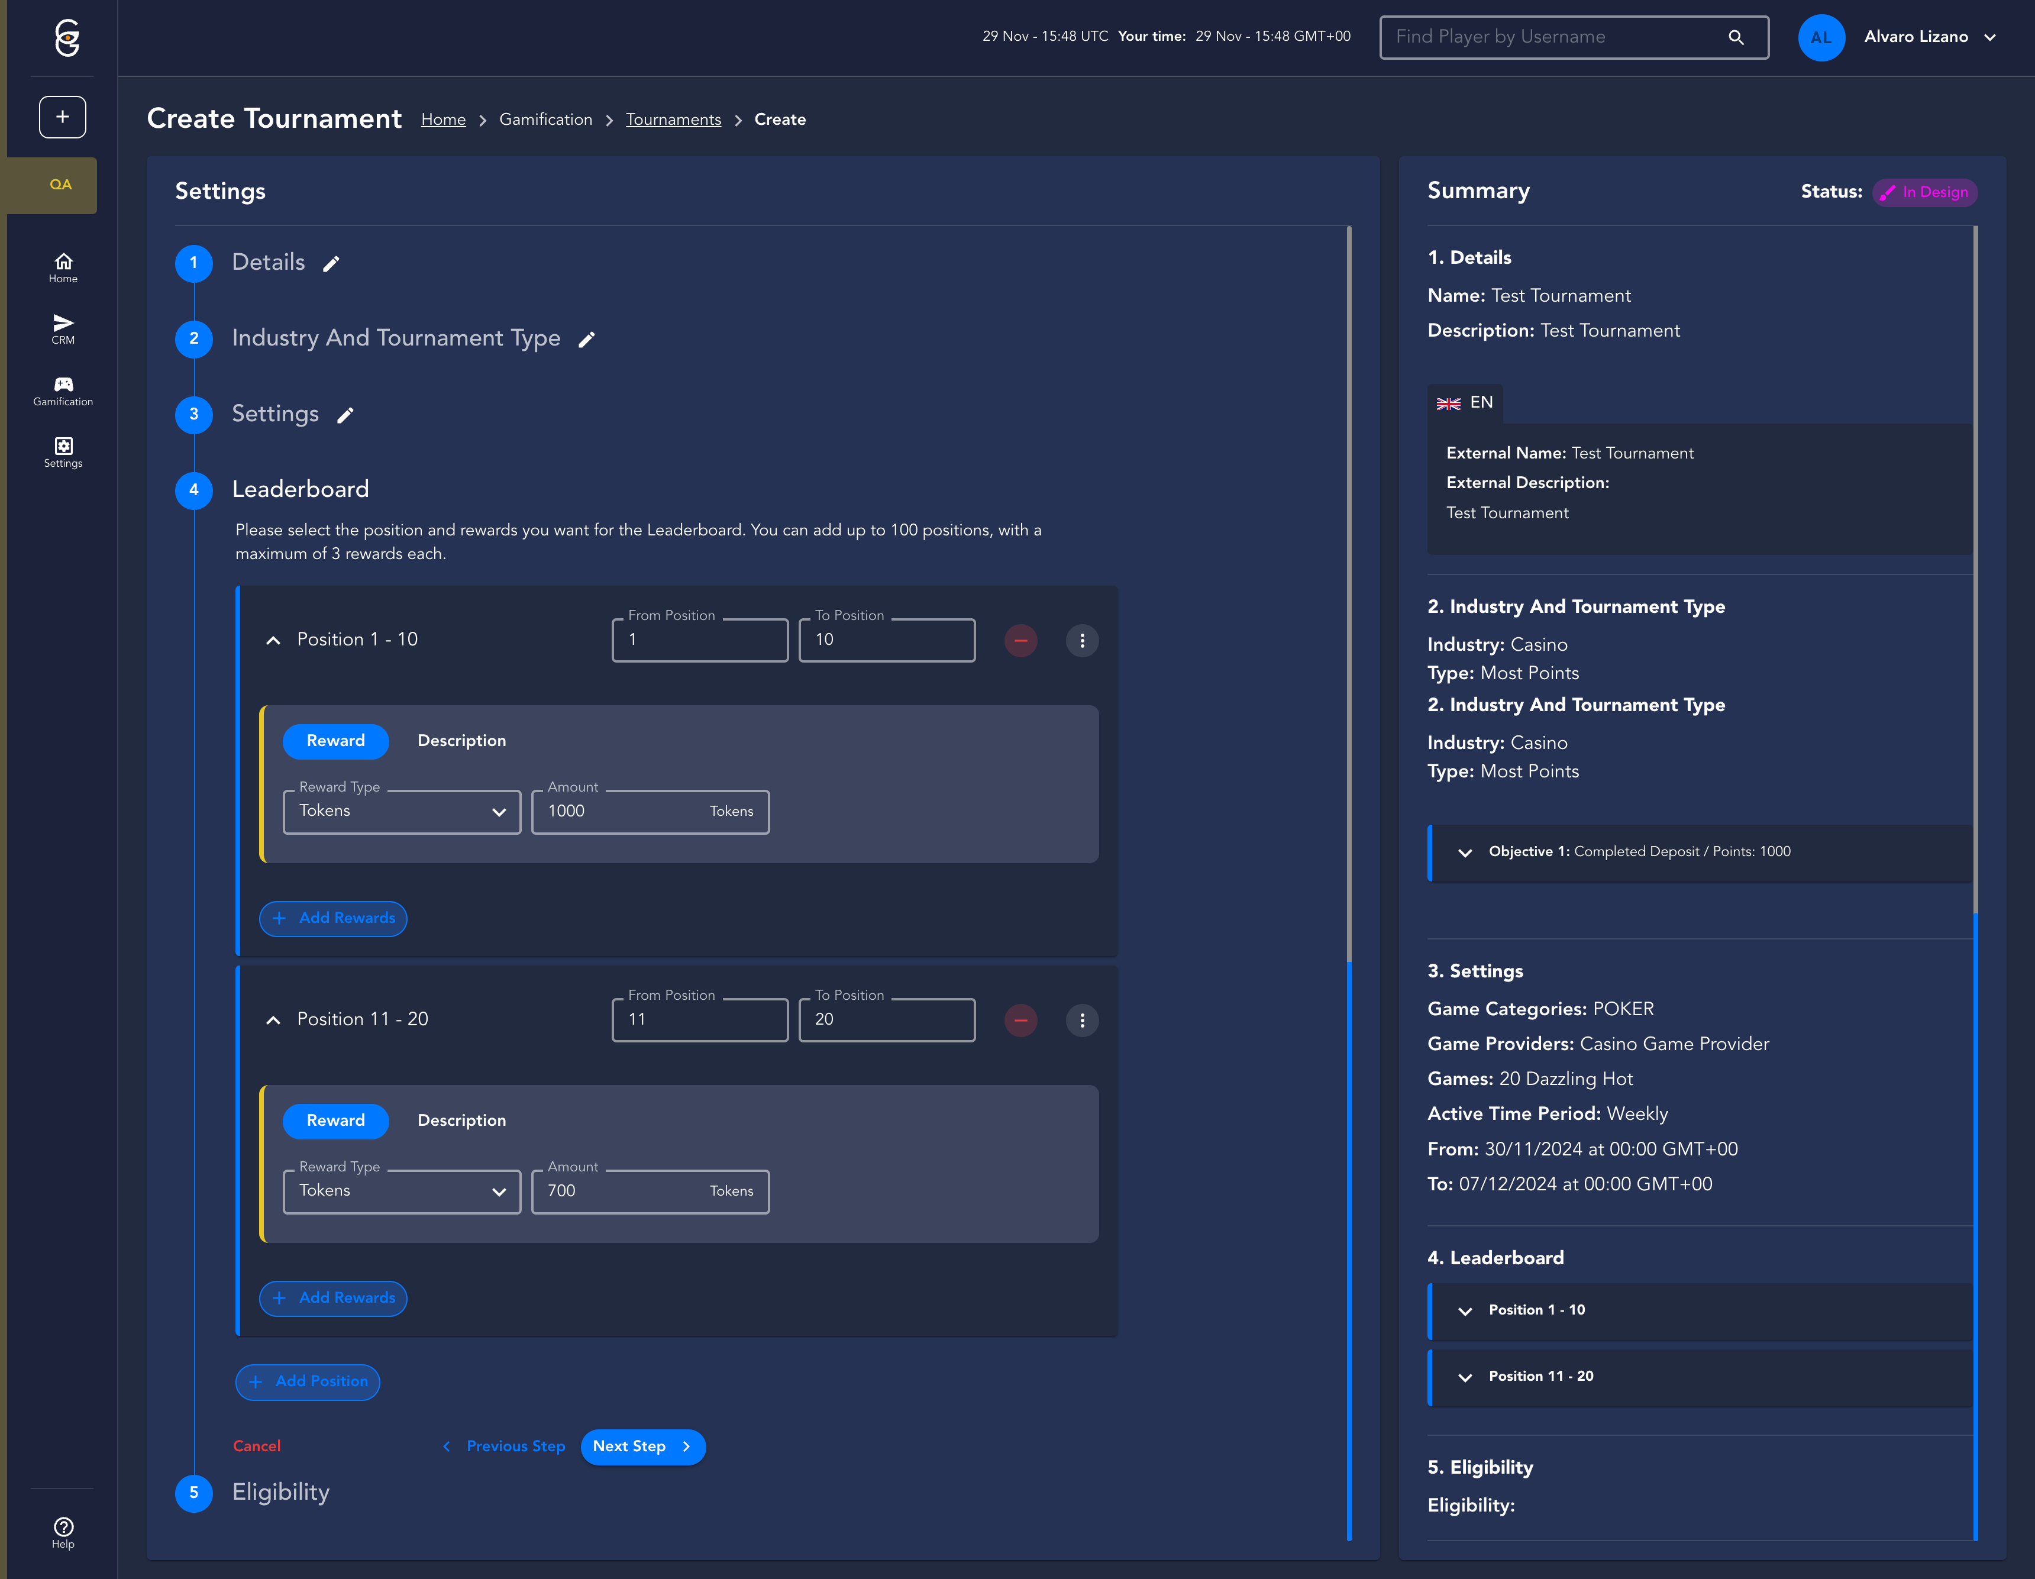Expand Objective 1 in the Summary panel

coord(1465,853)
